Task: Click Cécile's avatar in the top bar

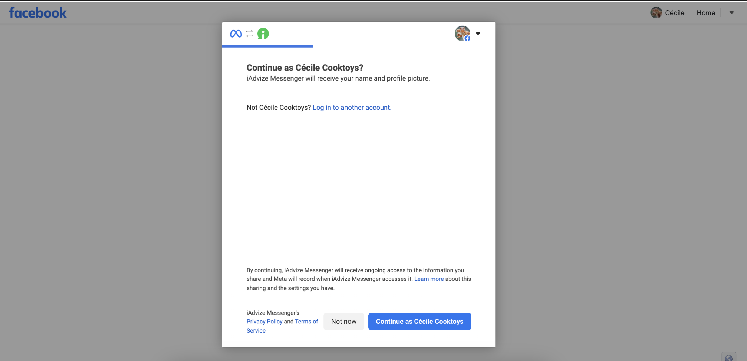Action: tap(656, 13)
